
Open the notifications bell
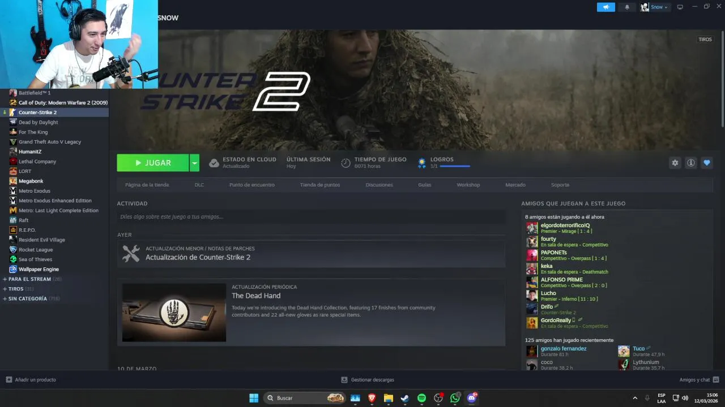(627, 7)
